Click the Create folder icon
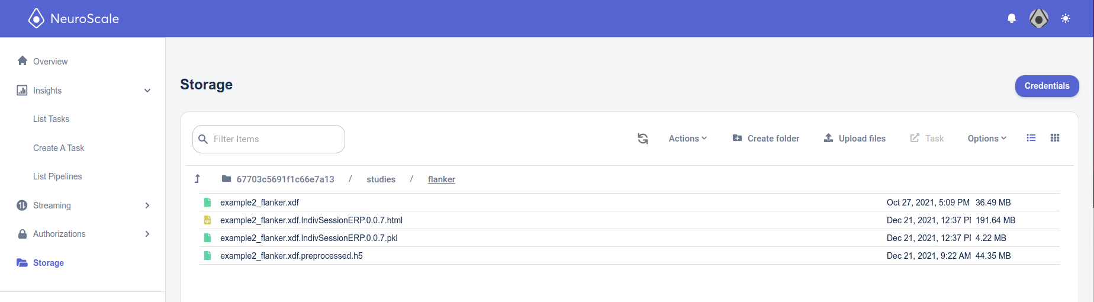1094x302 pixels. point(737,138)
